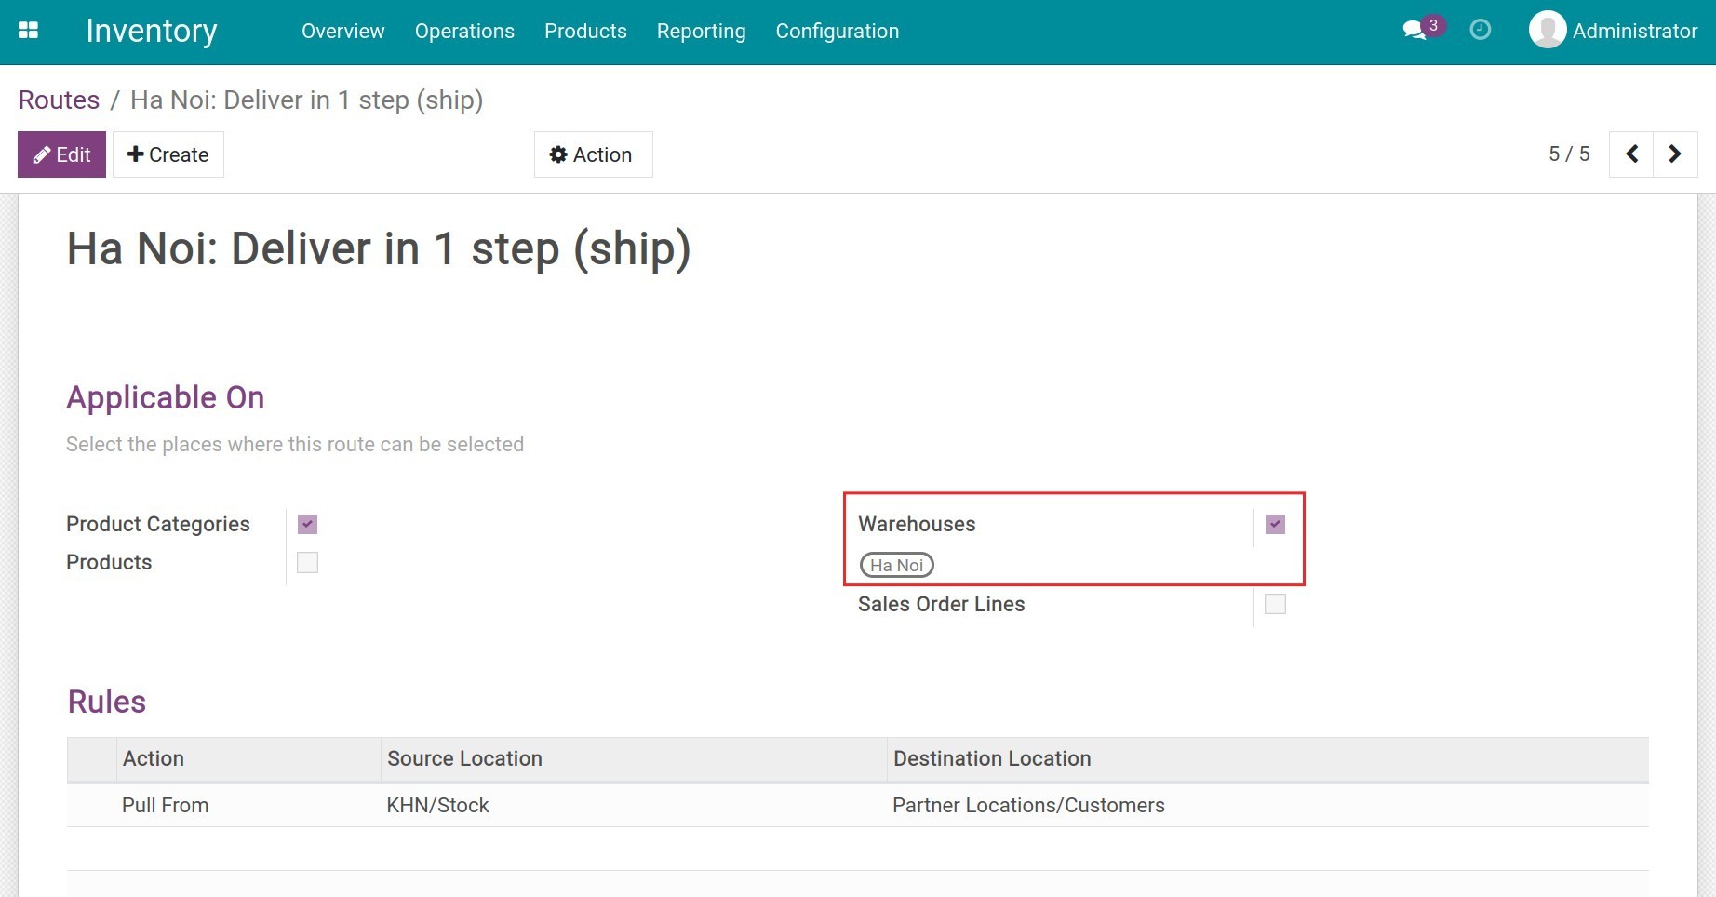Go to next record with right chevron
This screenshot has width=1716, height=897.
(1674, 154)
